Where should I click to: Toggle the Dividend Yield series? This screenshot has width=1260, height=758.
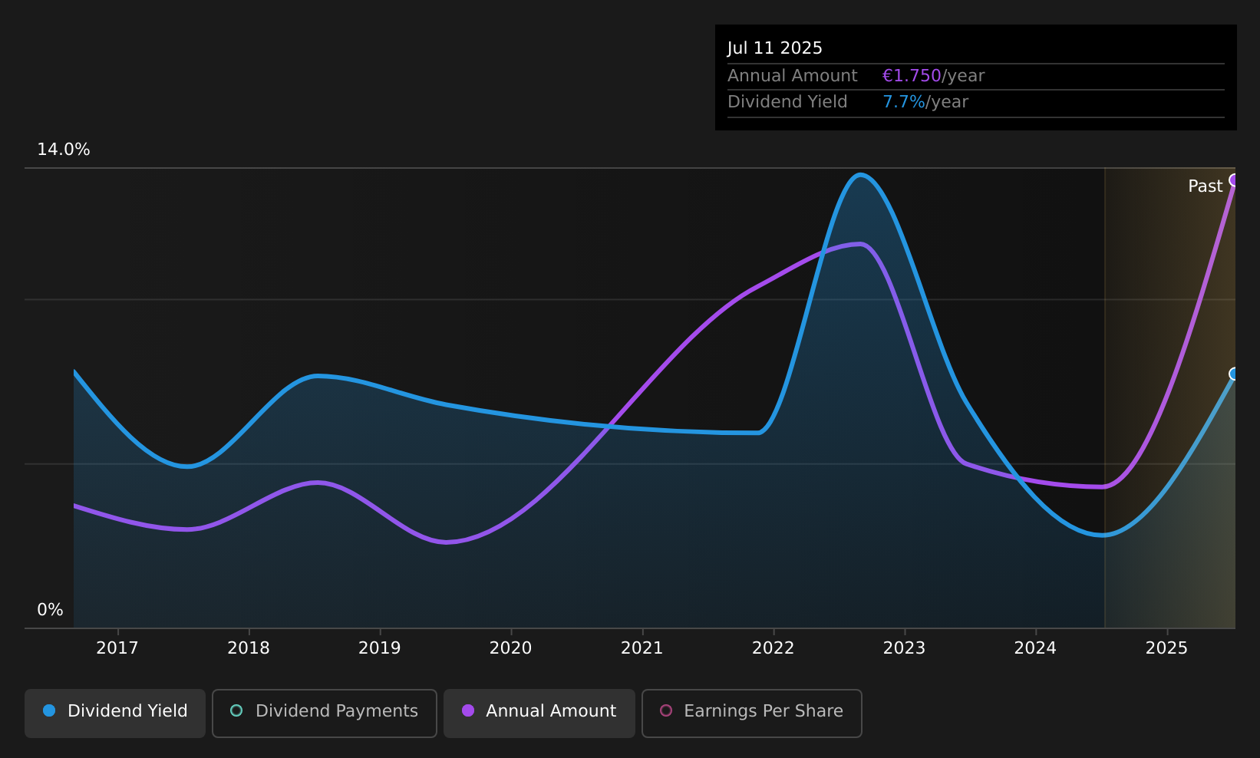click(115, 713)
